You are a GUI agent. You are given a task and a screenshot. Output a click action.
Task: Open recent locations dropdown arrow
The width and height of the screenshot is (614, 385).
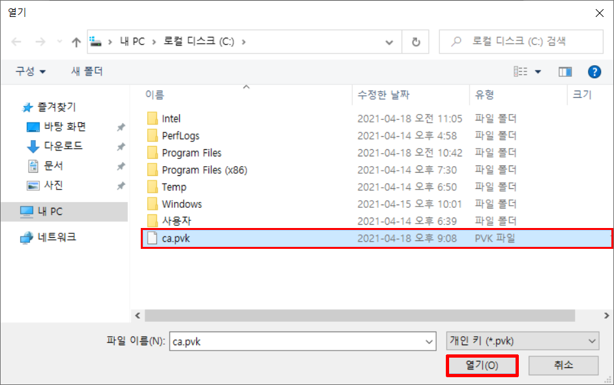click(59, 41)
